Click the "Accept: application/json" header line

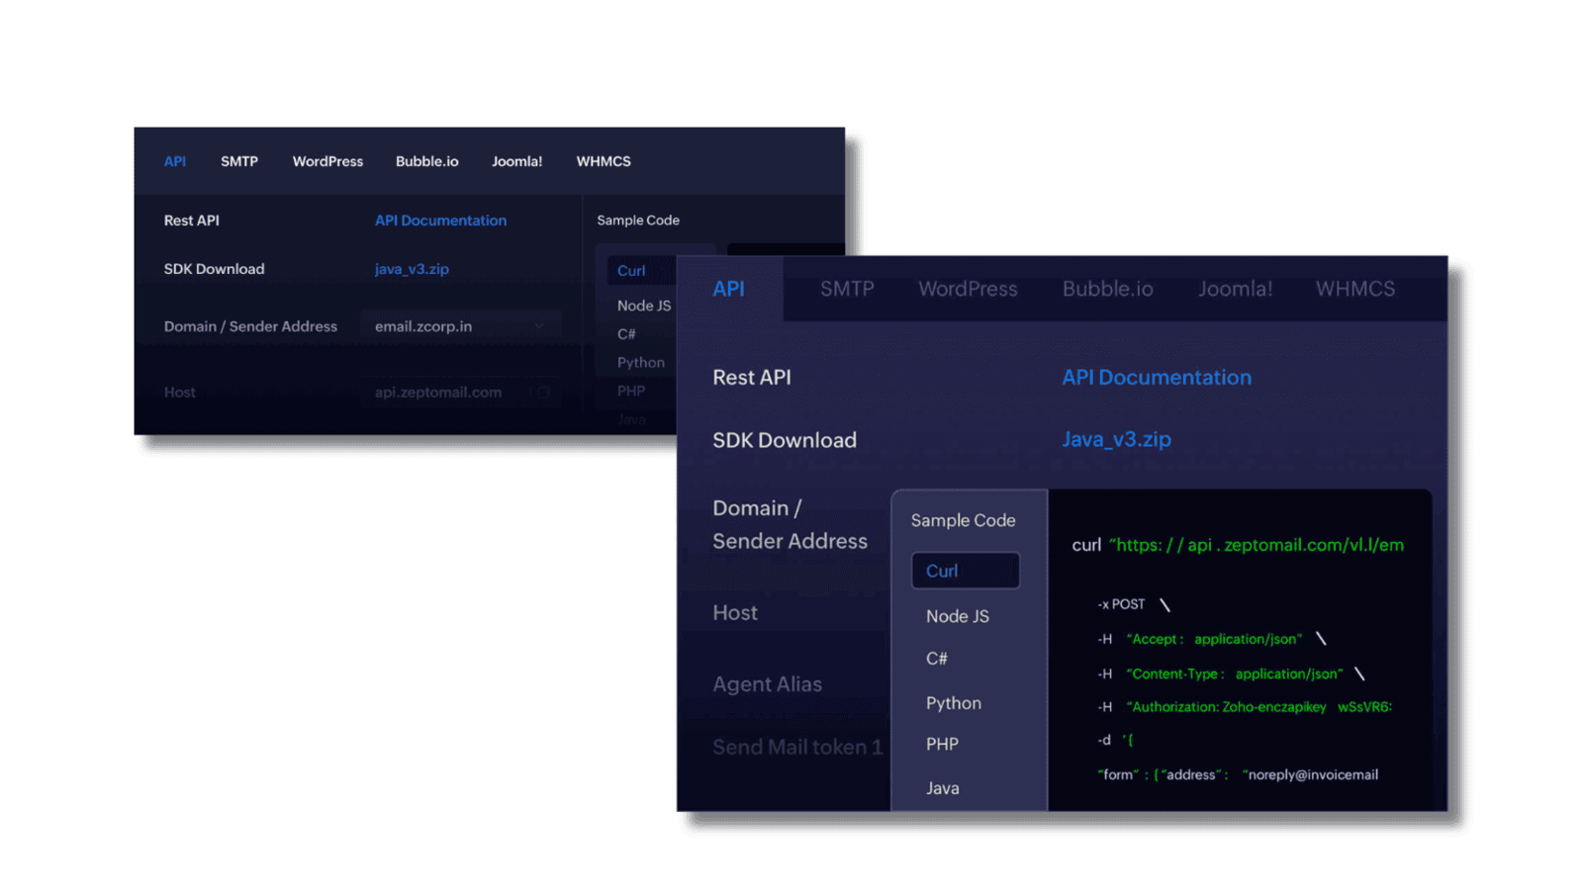pyautogui.click(x=1212, y=639)
